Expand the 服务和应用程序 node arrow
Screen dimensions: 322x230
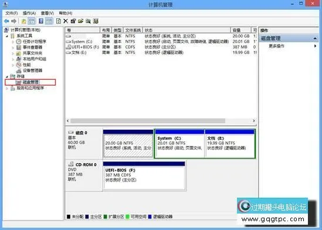(7, 88)
